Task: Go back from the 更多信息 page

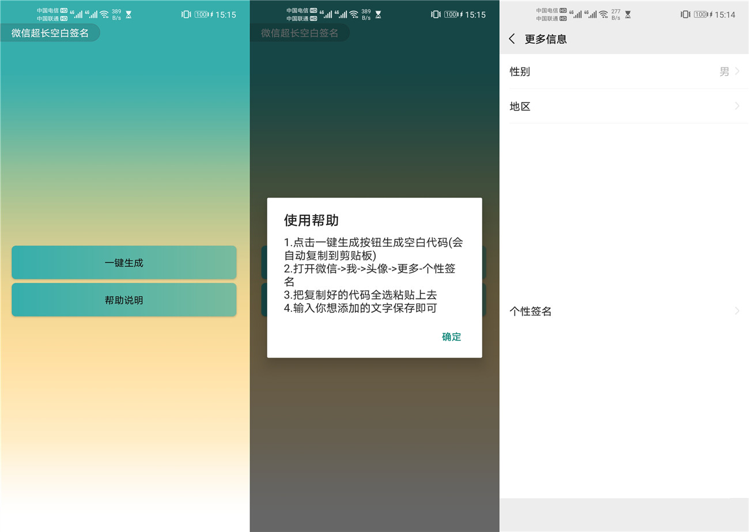Action: (512, 39)
